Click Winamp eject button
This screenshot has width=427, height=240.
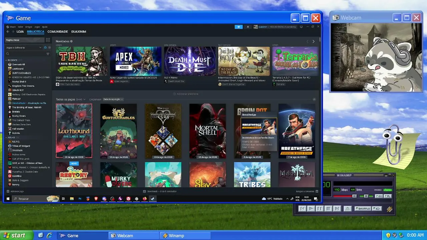tap(347, 209)
